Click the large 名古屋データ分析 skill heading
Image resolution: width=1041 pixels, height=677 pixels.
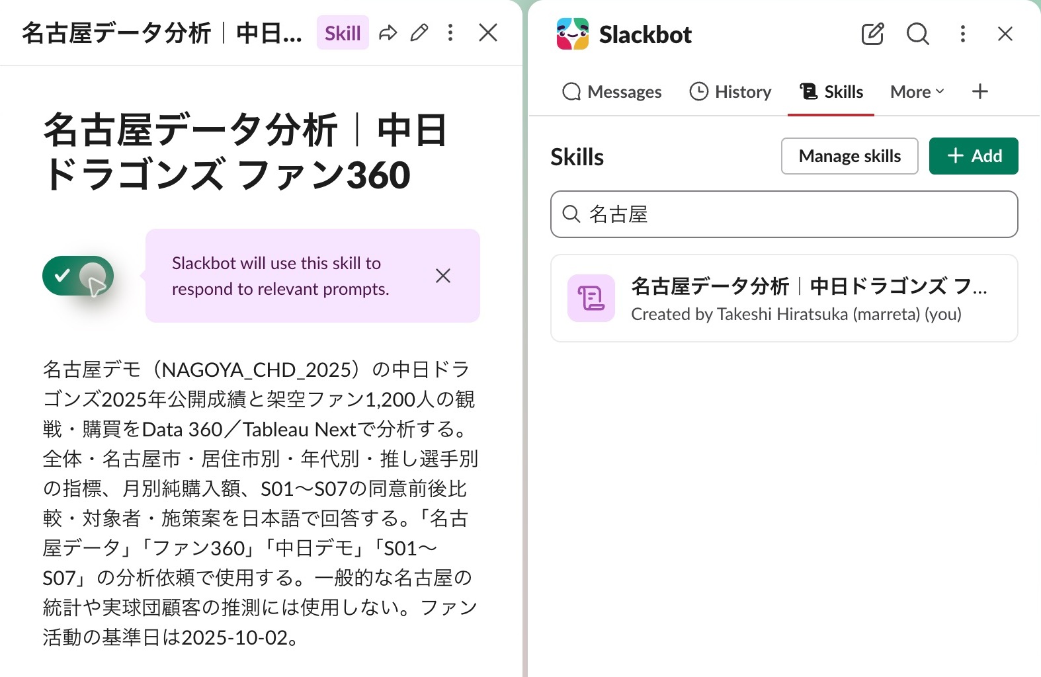point(245,152)
